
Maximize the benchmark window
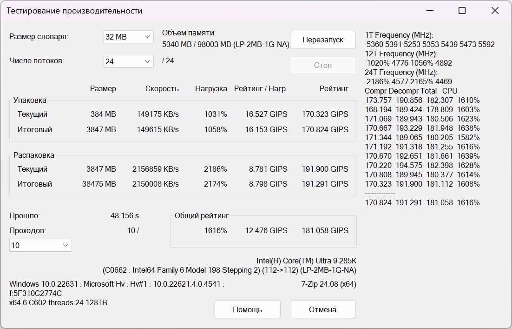coord(462,11)
